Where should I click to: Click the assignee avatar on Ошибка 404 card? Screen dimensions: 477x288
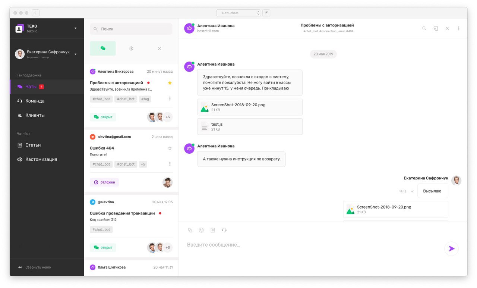coord(168,182)
